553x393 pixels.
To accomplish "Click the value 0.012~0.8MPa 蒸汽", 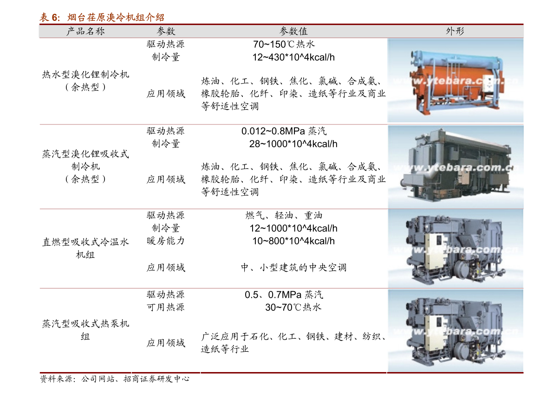I will [284, 131].
